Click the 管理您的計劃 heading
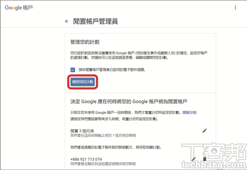 pos(85,42)
